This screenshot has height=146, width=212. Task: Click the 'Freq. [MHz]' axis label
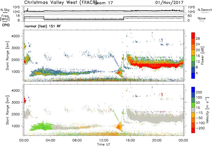5,18
